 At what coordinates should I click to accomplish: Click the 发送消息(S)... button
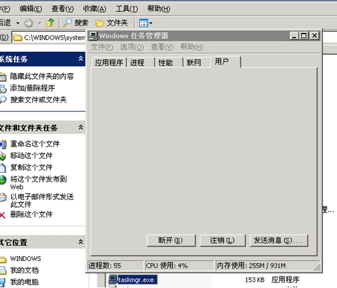tap(278, 241)
